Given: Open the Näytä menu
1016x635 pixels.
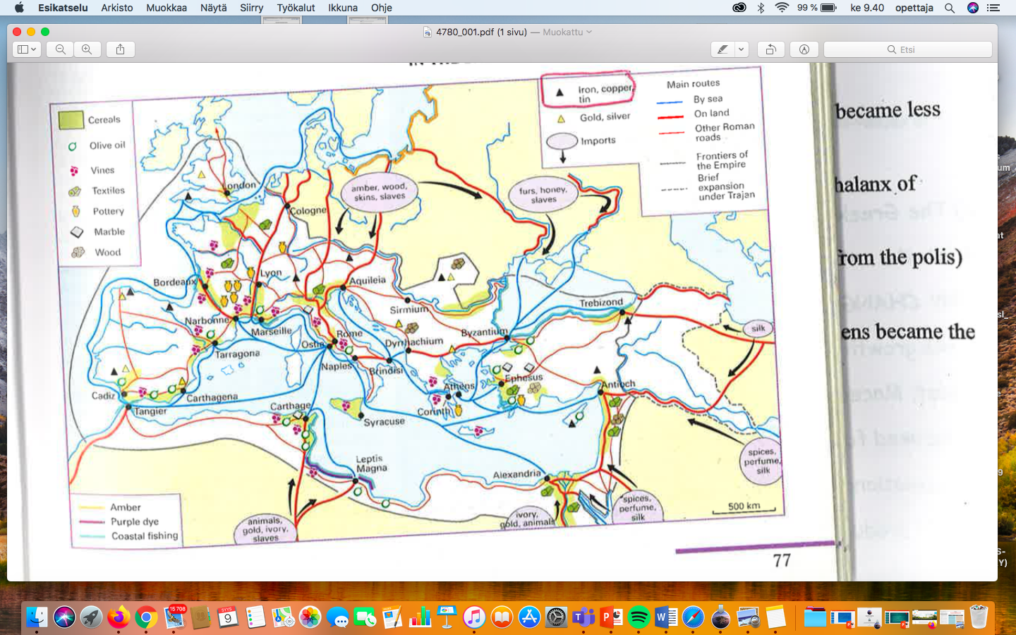Looking at the screenshot, I should coord(213,8).
